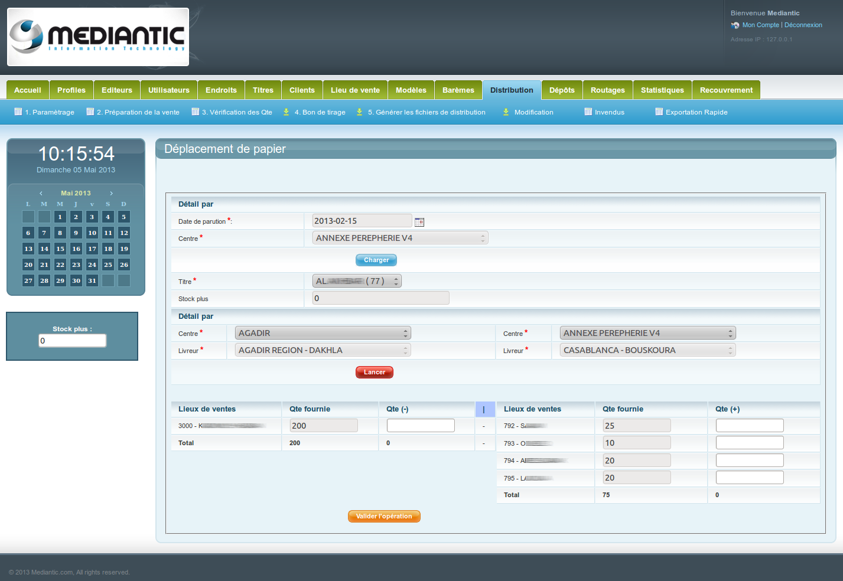Select day 22 in the calendar
The image size is (843, 581).
coord(60,265)
